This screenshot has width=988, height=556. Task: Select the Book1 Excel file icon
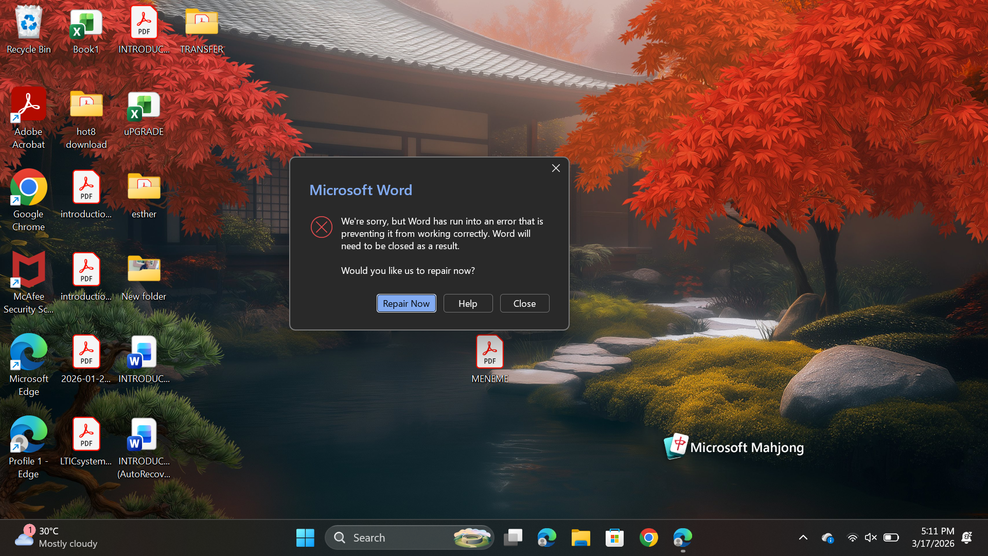tap(86, 28)
